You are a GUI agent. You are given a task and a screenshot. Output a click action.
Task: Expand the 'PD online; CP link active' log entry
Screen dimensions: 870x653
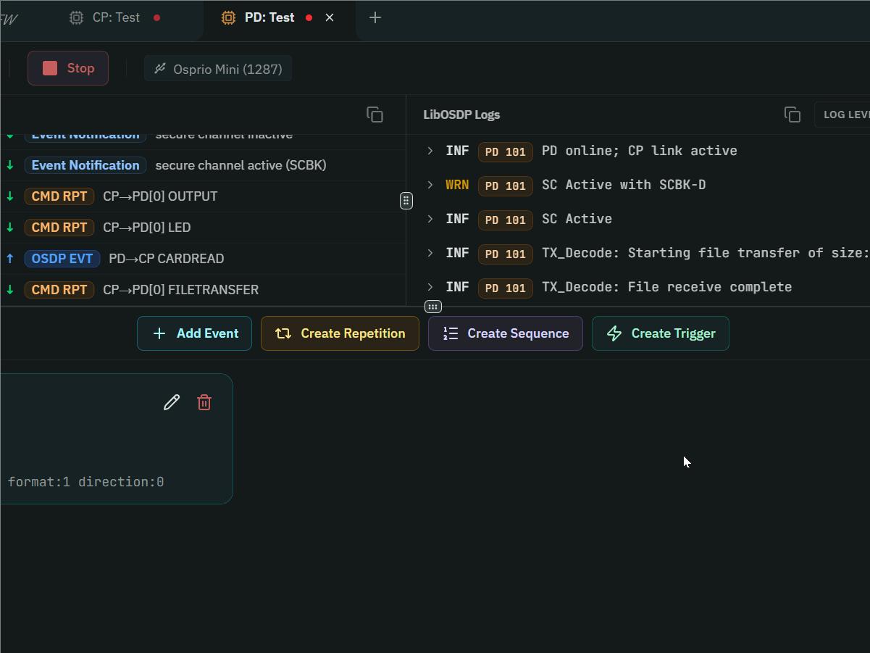(430, 151)
